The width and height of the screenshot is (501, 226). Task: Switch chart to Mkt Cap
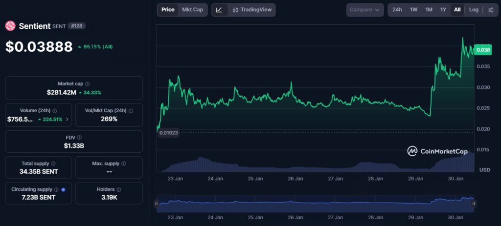192,10
